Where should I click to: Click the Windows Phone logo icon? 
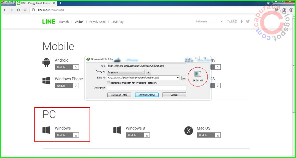46,80
